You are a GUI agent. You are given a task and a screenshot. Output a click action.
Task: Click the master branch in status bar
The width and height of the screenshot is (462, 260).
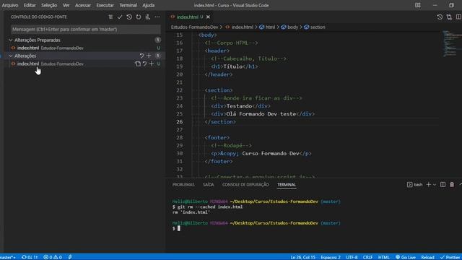click(8, 257)
